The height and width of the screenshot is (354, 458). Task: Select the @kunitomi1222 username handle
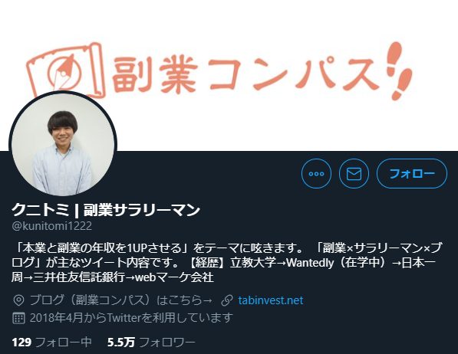[52, 226]
